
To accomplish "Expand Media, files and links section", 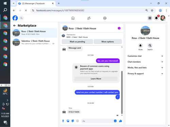I will coord(146,68).
